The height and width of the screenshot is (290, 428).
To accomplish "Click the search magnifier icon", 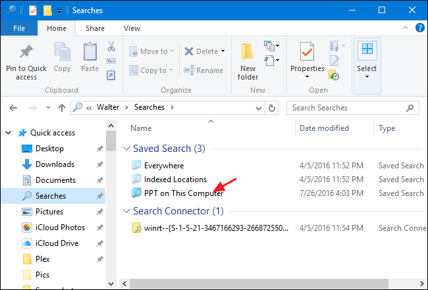I will [412, 108].
